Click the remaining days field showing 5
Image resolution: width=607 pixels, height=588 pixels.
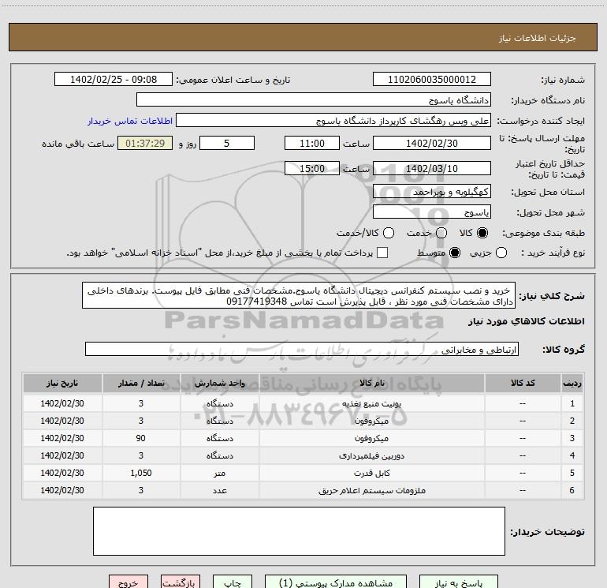[227, 143]
